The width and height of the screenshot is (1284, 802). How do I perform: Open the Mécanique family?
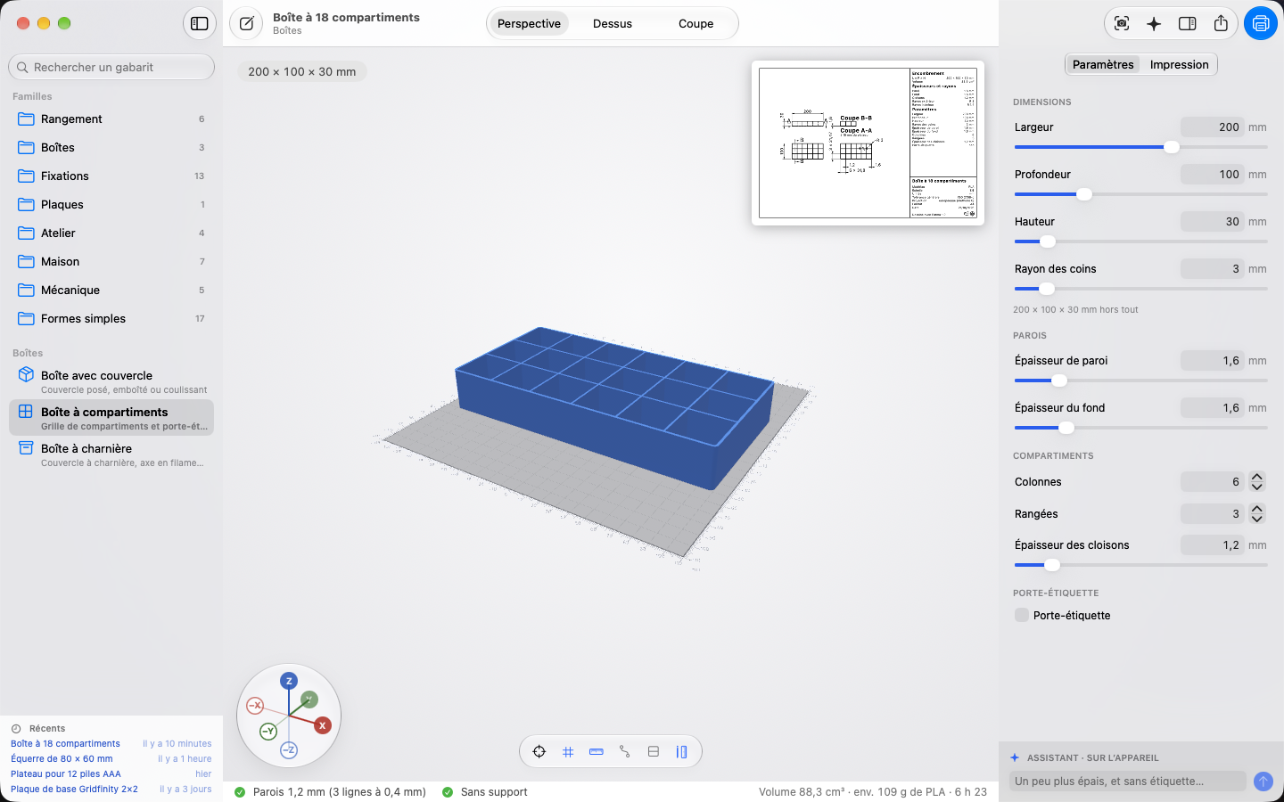point(111,291)
